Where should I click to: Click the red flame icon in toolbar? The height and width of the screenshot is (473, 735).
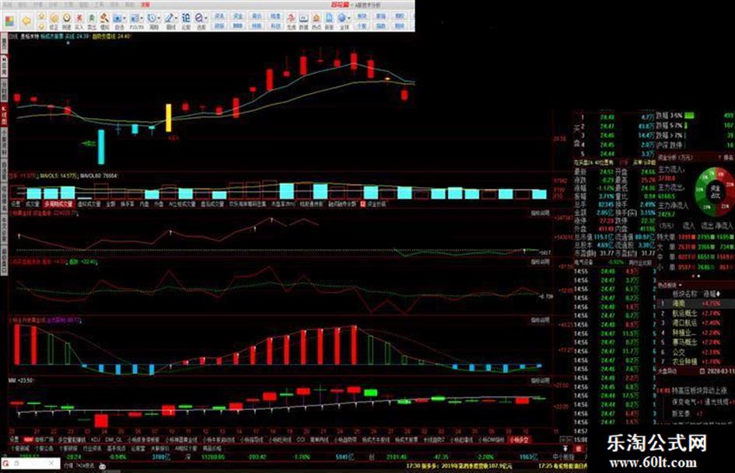click(291, 19)
